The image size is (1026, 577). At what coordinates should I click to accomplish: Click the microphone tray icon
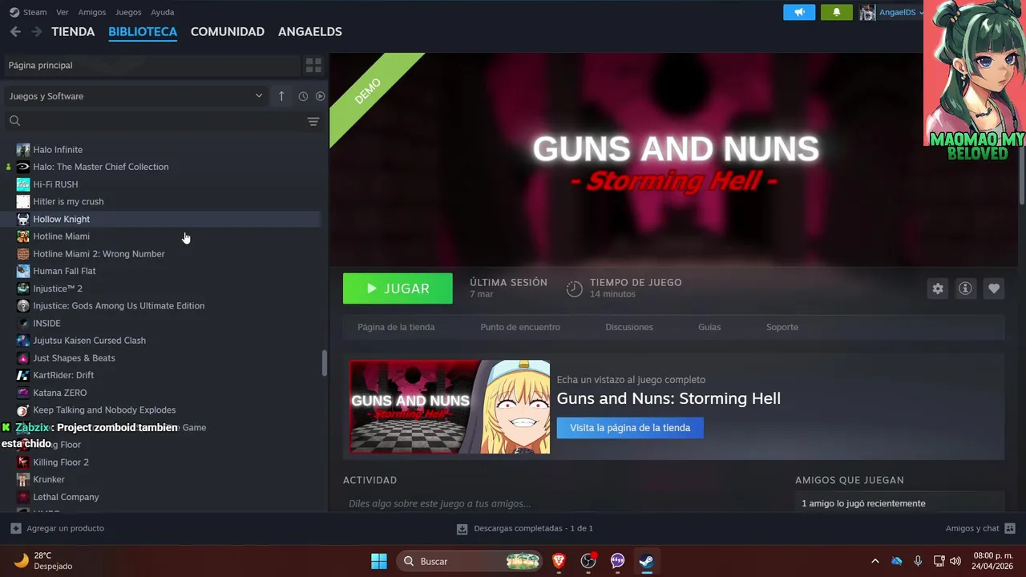[x=918, y=561]
